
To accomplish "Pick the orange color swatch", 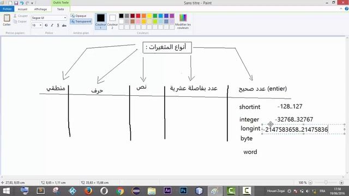I will 144,16.
